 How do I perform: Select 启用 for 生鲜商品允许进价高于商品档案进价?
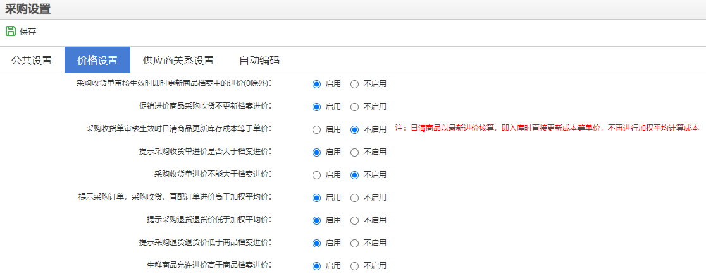click(x=316, y=266)
